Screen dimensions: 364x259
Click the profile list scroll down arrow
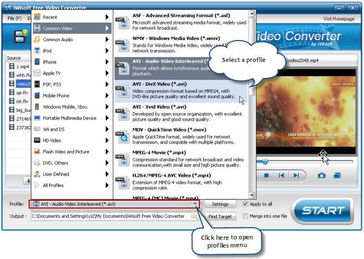(252, 195)
